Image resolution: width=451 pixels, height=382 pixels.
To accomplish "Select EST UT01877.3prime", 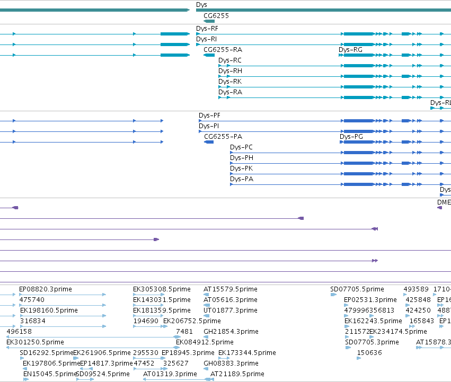I will [231, 310].
